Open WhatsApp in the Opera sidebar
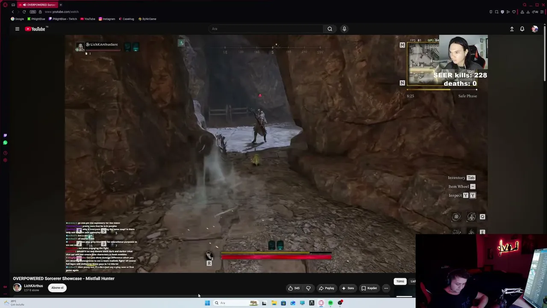 [x=5, y=143]
